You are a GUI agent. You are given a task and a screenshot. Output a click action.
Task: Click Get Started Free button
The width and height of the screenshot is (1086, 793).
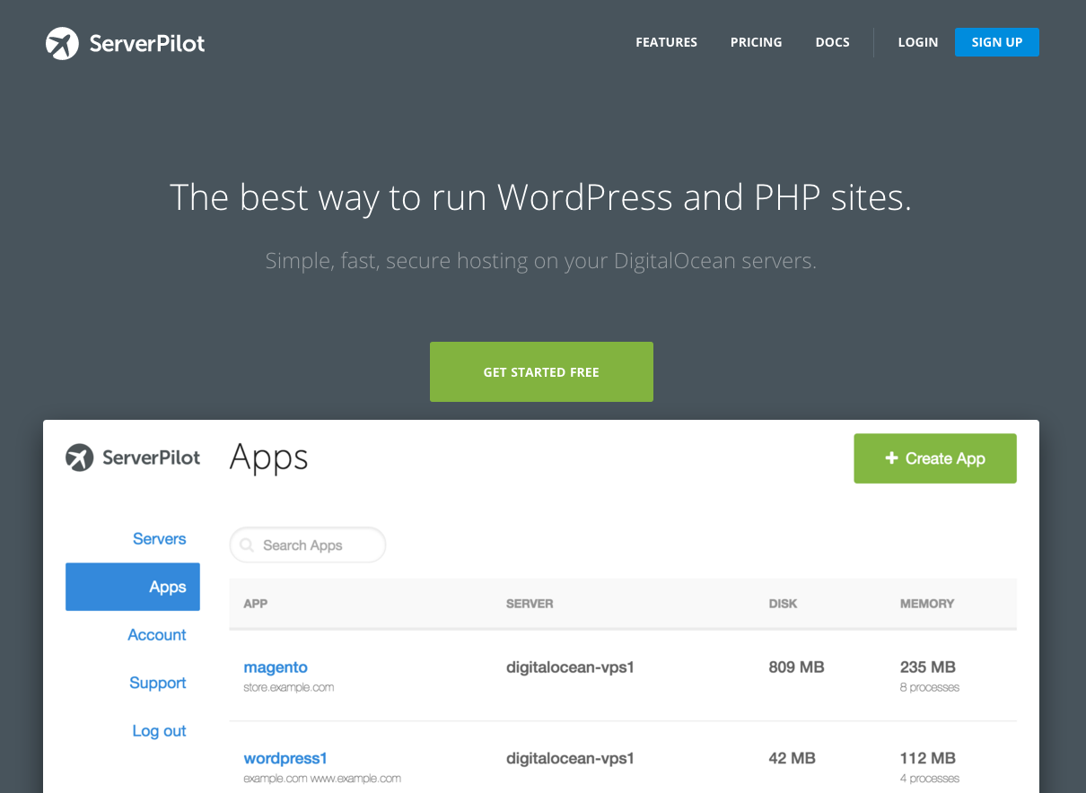point(541,371)
